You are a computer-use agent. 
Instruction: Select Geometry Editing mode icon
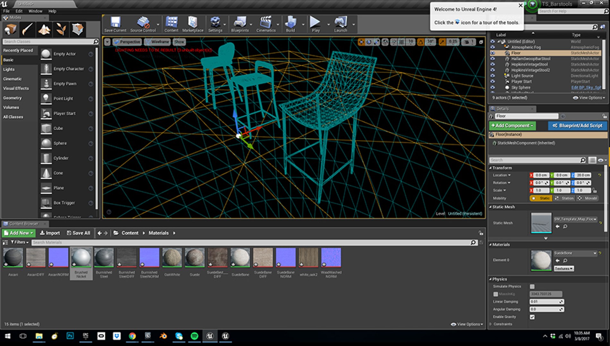[x=77, y=29]
